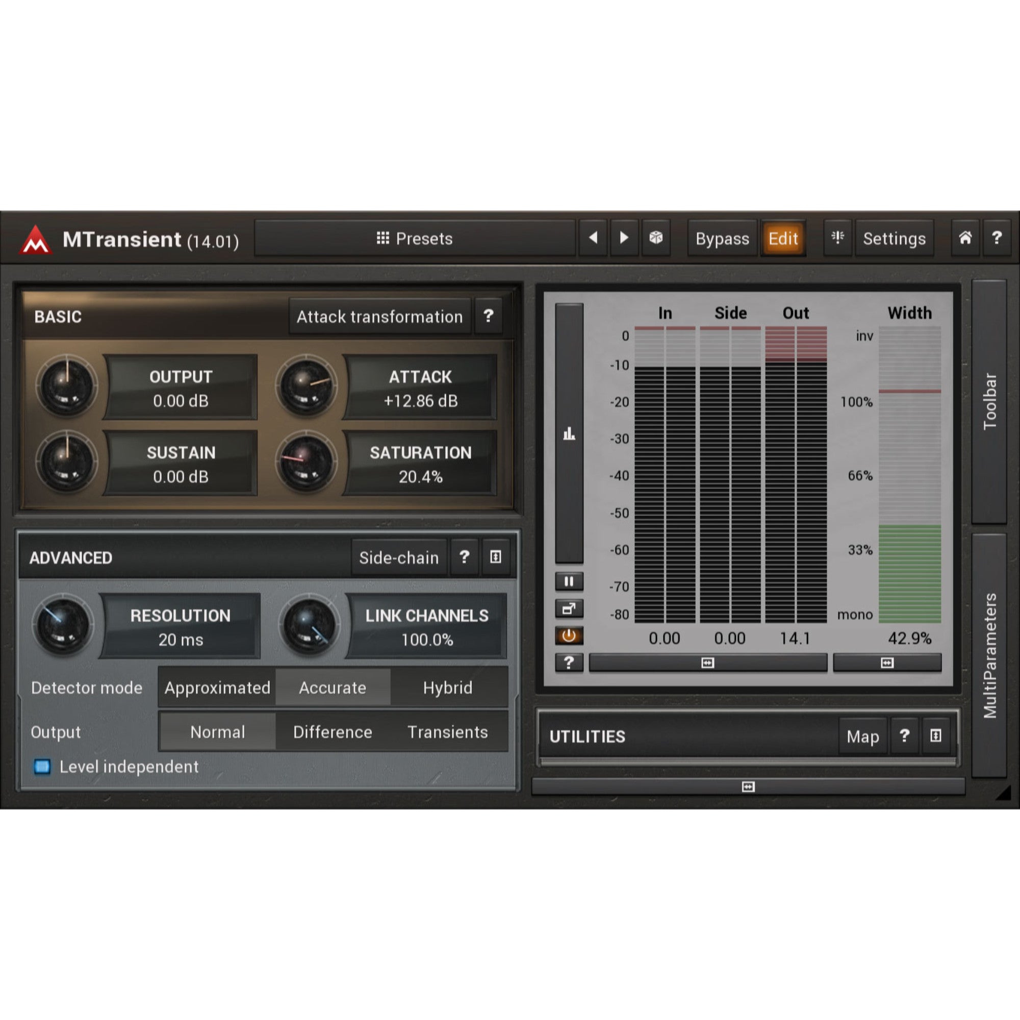Open help for the meters panel

click(569, 662)
